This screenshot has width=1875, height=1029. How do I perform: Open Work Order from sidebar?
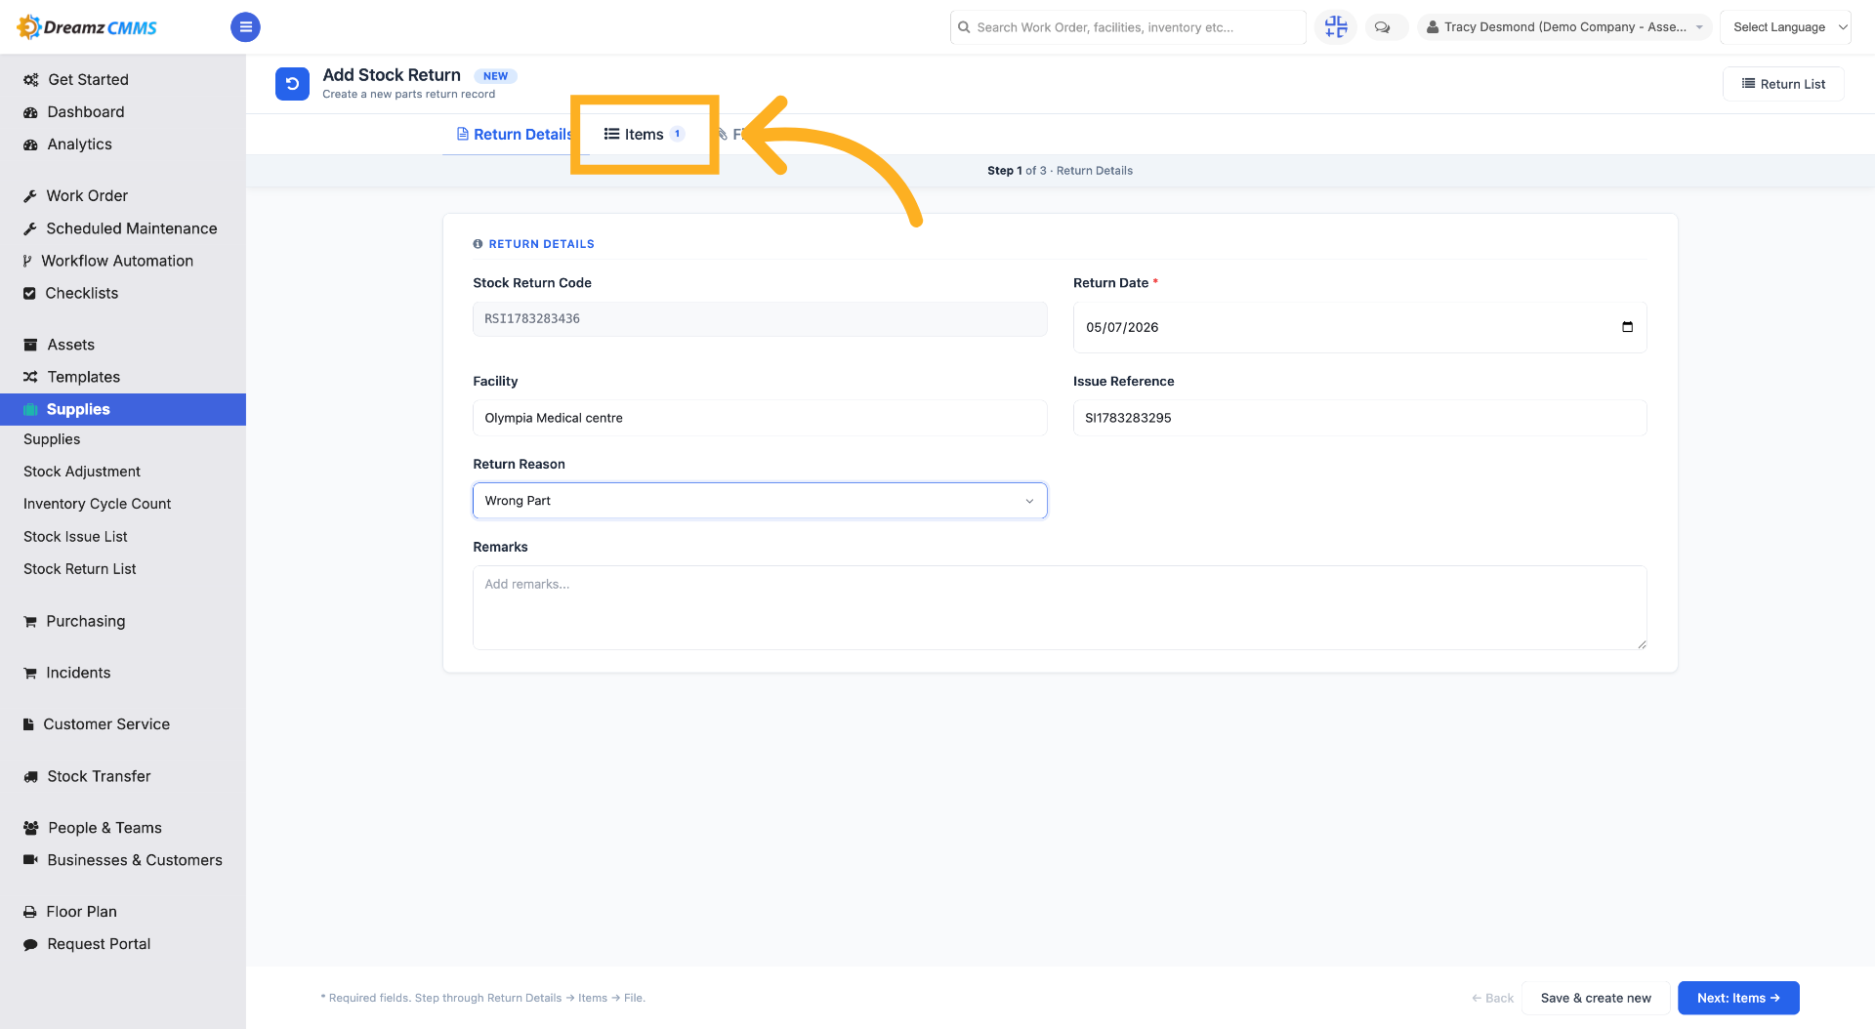(87, 195)
